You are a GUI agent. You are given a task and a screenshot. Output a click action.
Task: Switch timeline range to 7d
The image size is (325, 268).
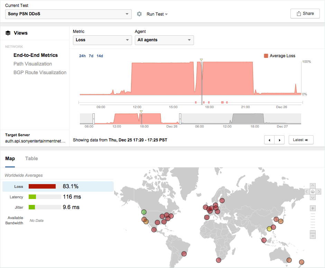point(91,56)
